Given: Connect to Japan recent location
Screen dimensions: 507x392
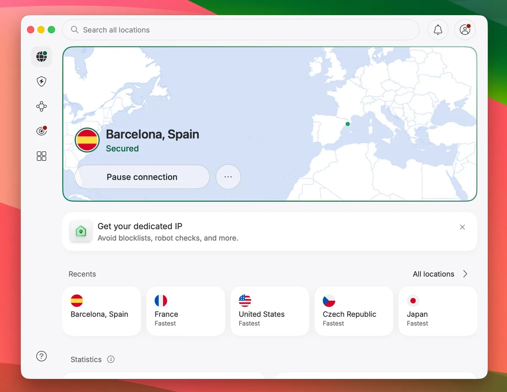Looking at the screenshot, I should coord(438,311).
